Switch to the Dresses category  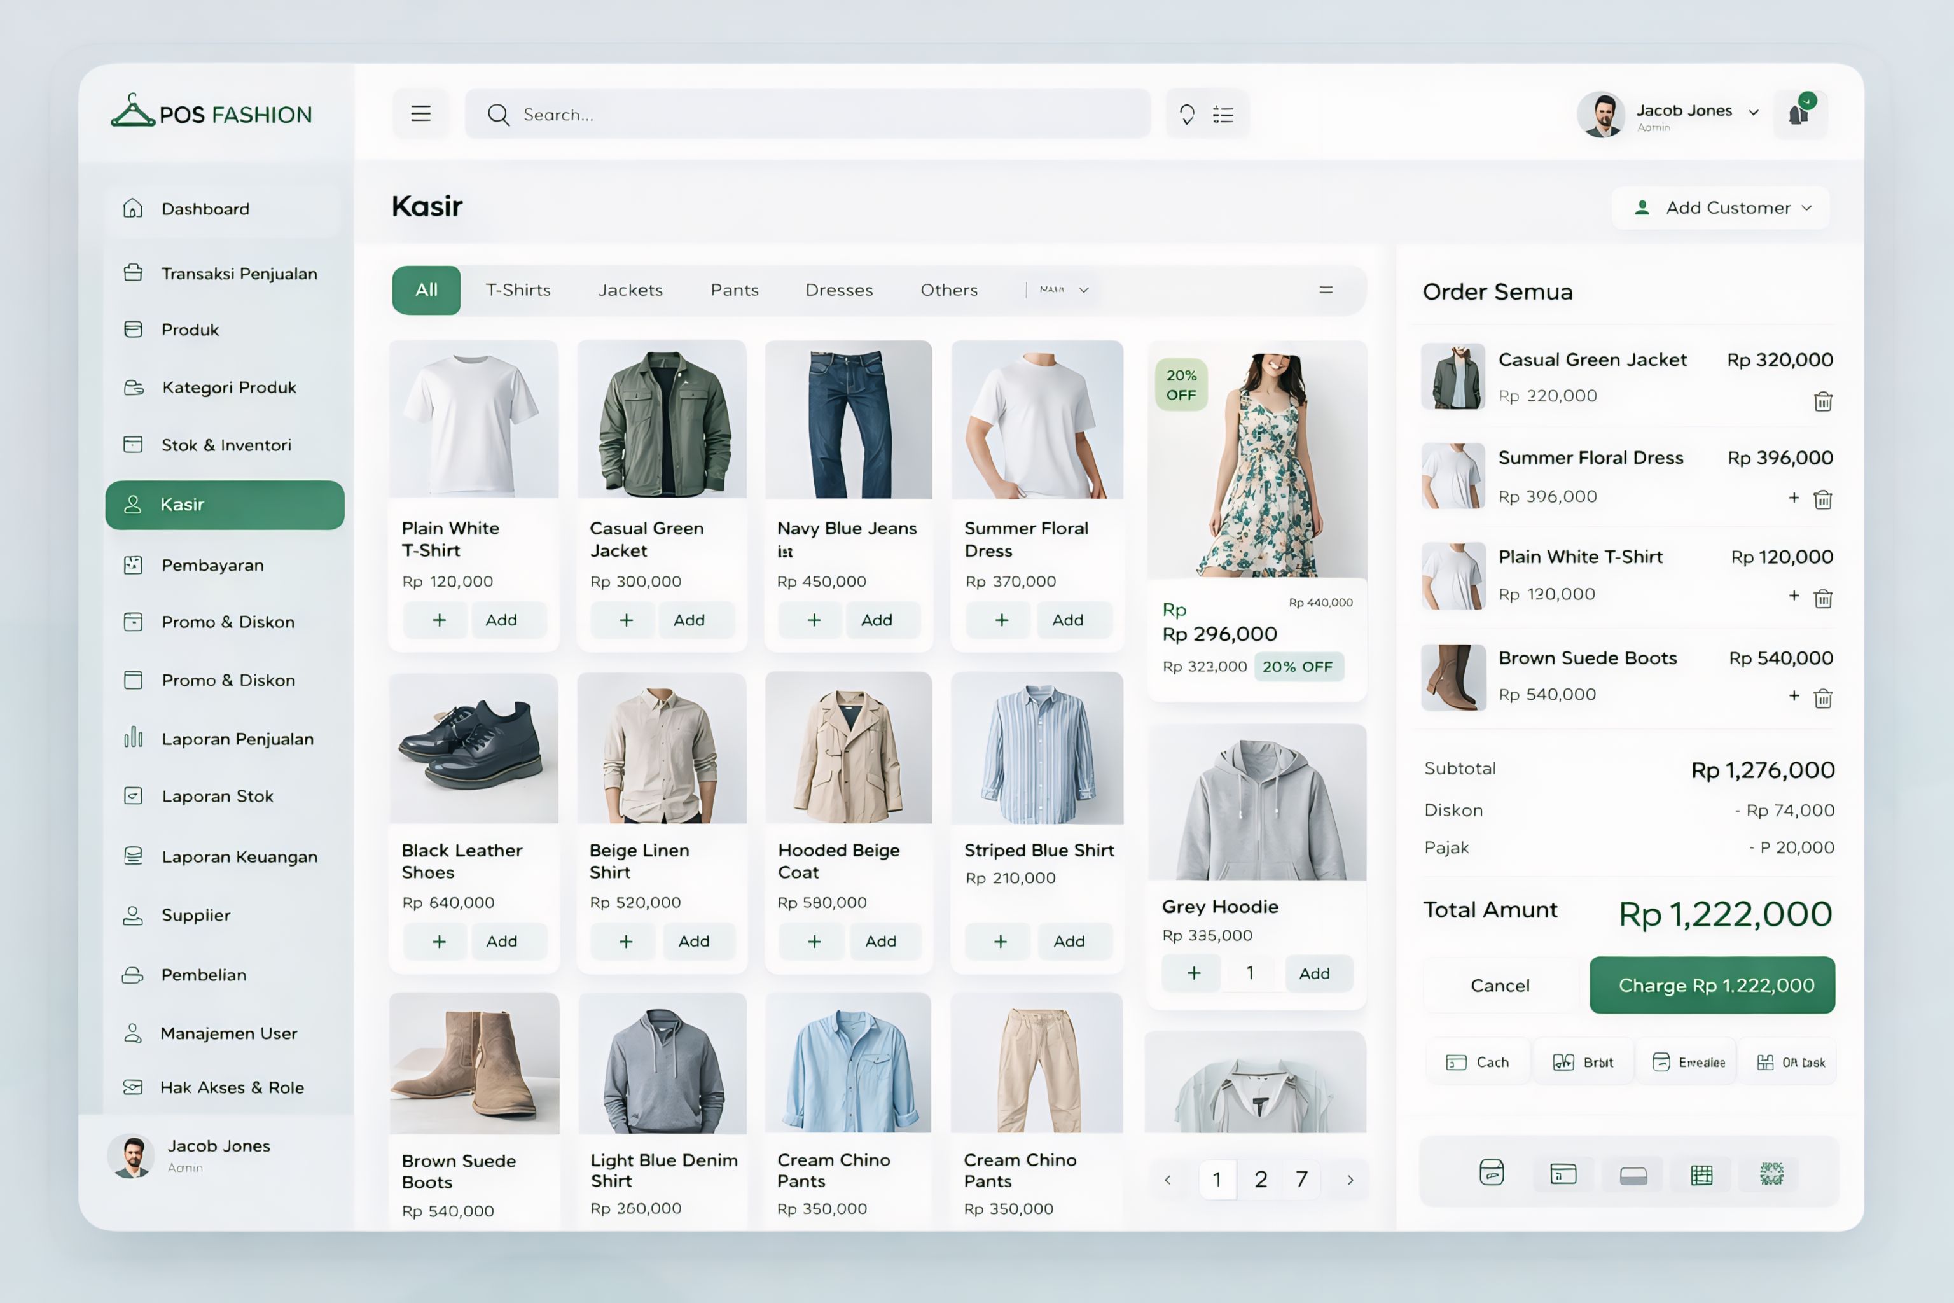coord(839,290)
